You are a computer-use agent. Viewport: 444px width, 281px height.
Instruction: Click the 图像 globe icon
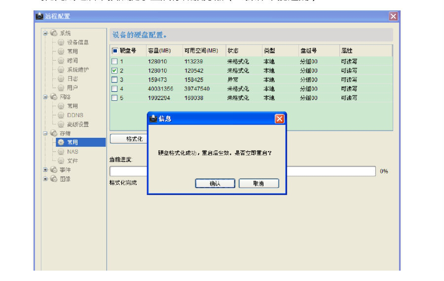click(x=53, y=179)
